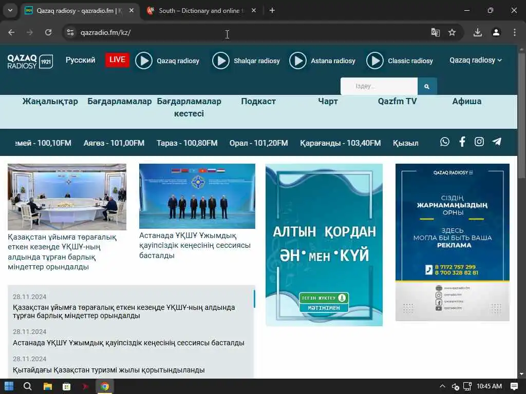Open the Бағдарламалар menu item

(119, 101)
